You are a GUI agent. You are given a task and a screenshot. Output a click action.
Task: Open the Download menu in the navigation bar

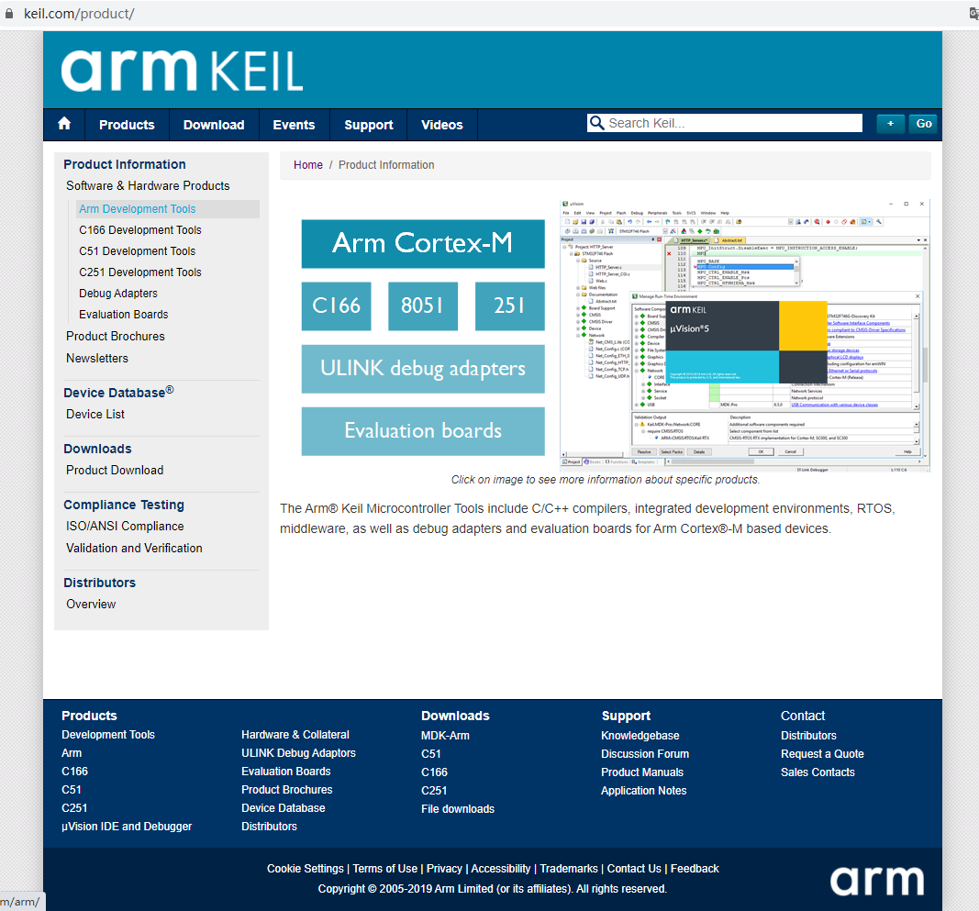[214, 124]
